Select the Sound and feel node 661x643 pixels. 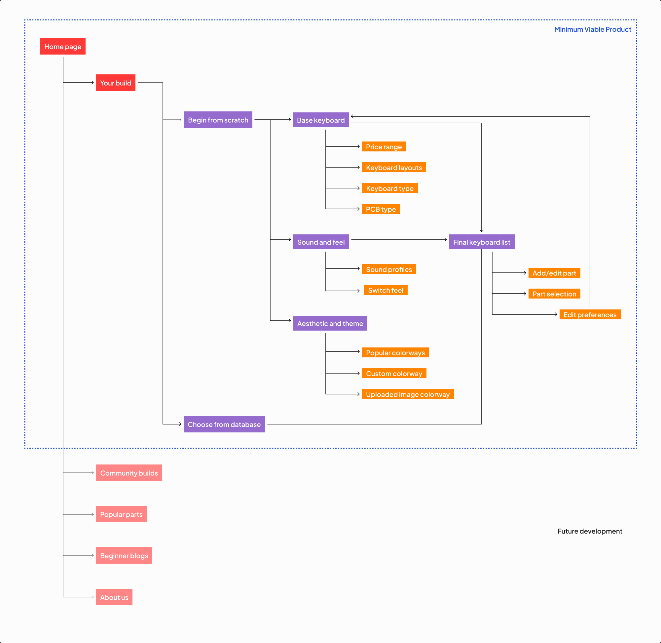pyautogui.click(x=320, y=242)
